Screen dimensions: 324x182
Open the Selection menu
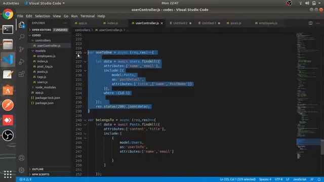tap(43, 16)
